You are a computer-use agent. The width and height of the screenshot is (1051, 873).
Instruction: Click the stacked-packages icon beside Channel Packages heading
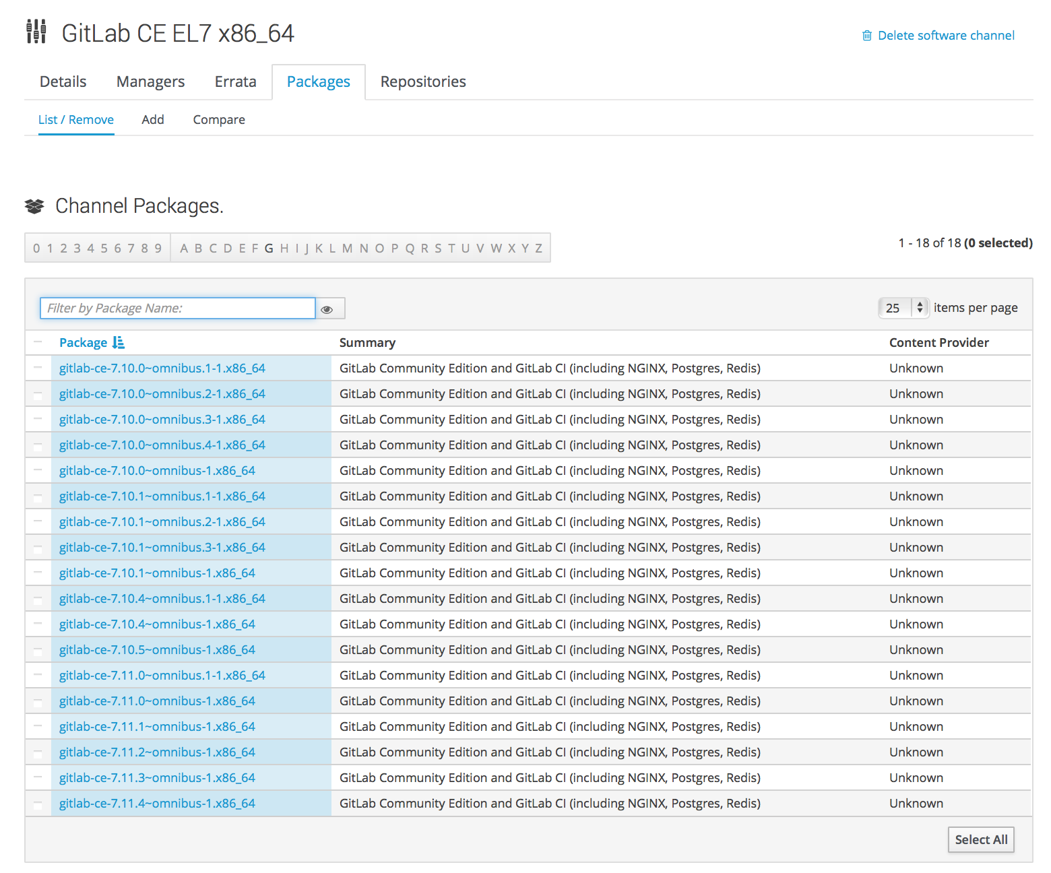35,205
